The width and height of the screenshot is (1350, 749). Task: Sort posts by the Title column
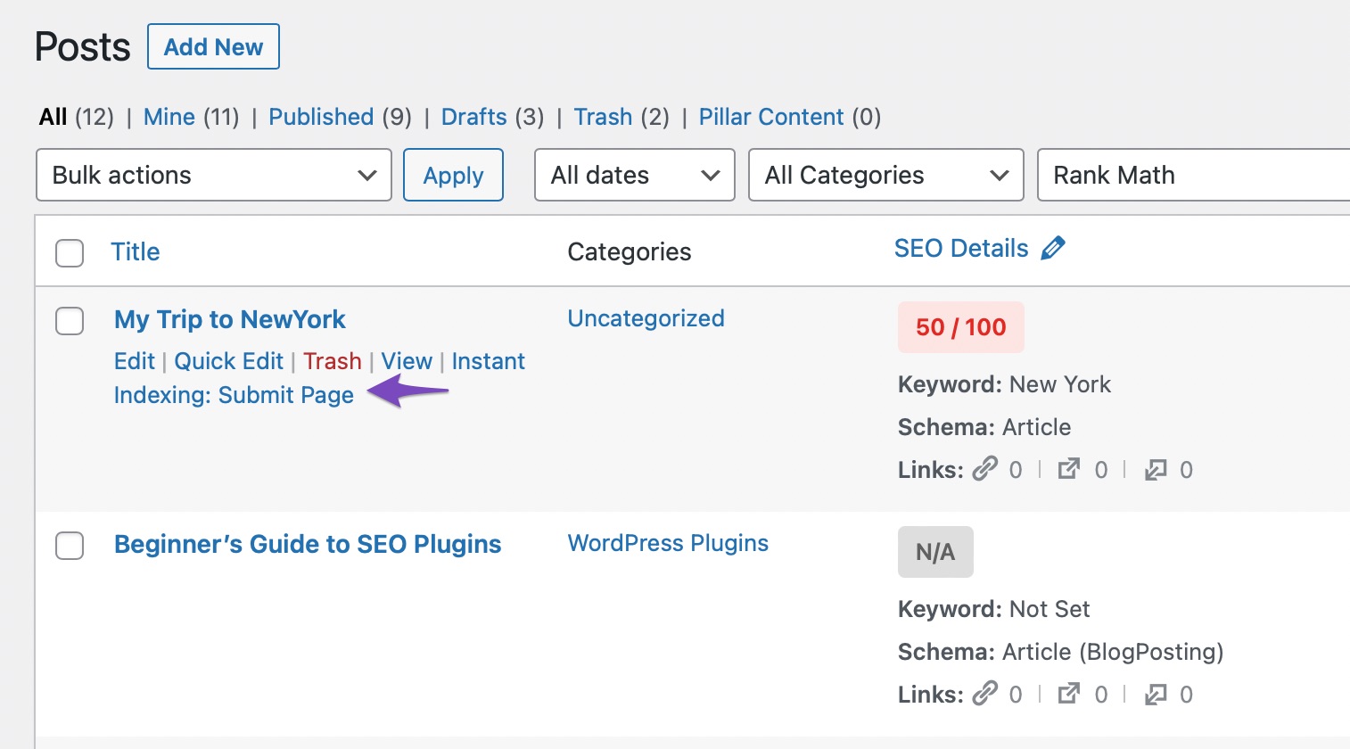[135, 251]
